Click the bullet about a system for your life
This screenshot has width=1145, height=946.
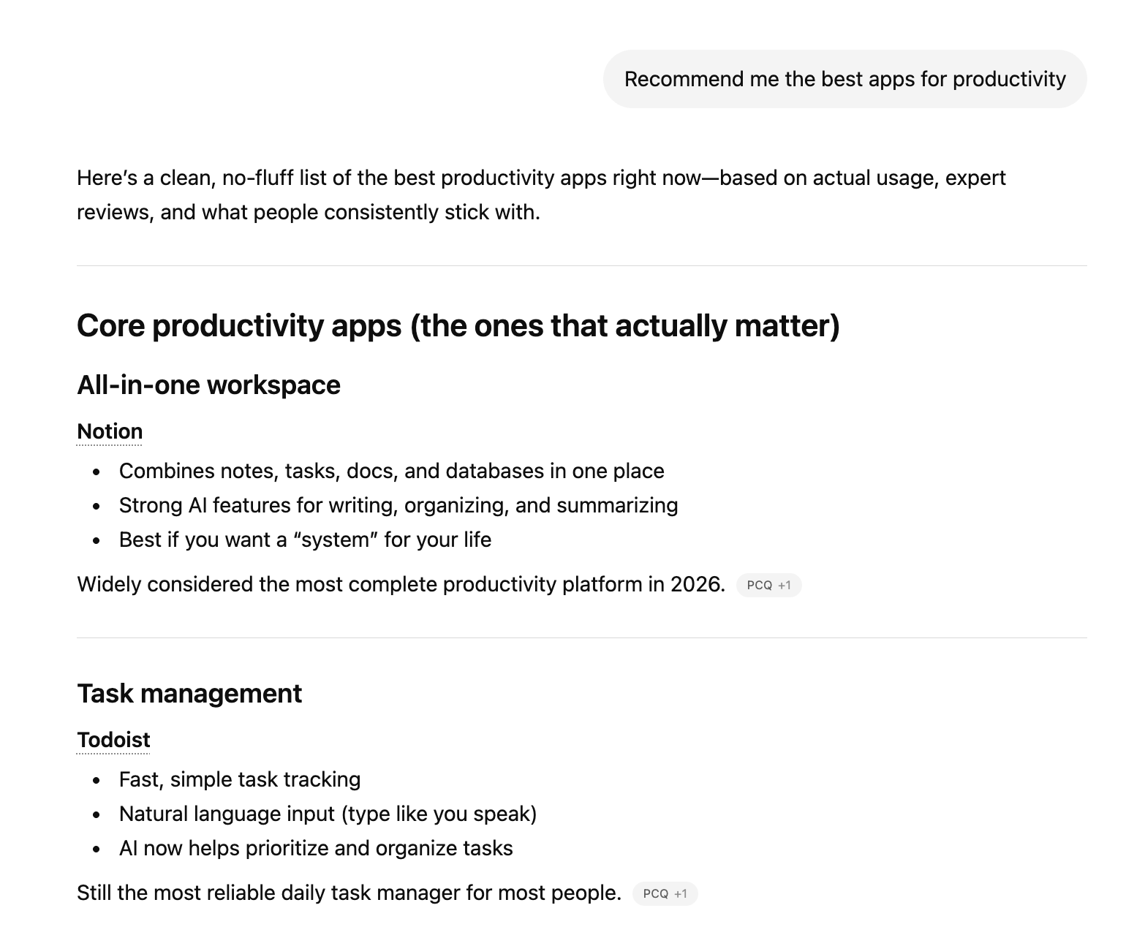[305, 539]
